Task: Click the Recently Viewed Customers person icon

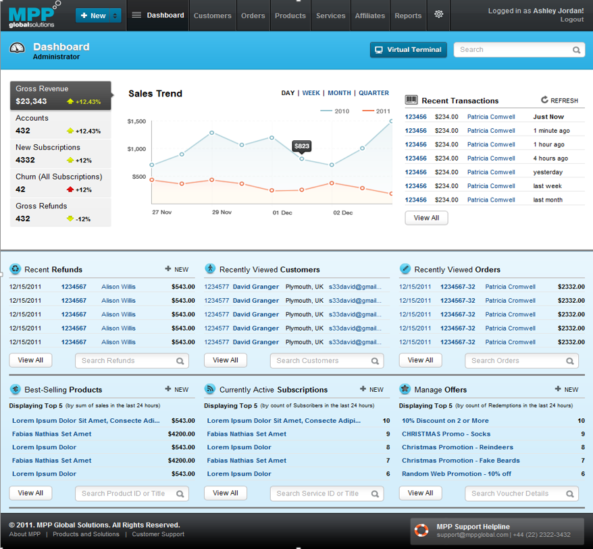Action: [210, 269]
